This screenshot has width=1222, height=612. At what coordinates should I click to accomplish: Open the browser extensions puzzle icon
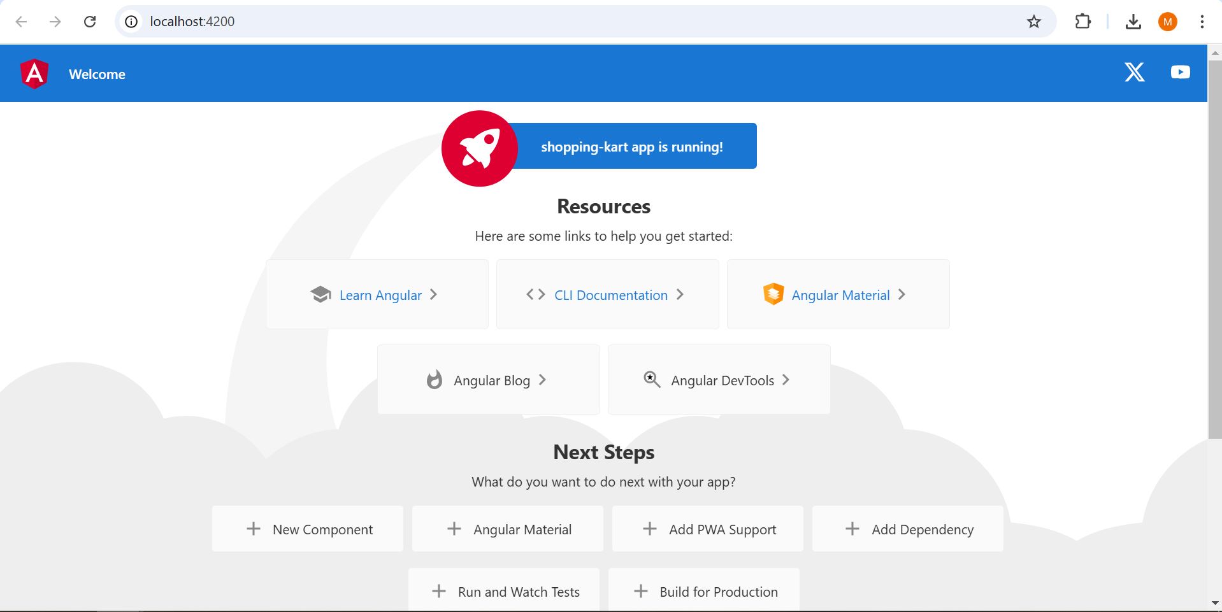1082,22
